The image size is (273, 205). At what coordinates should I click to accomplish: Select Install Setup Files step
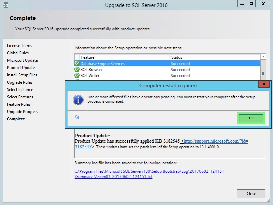(22, 75)
